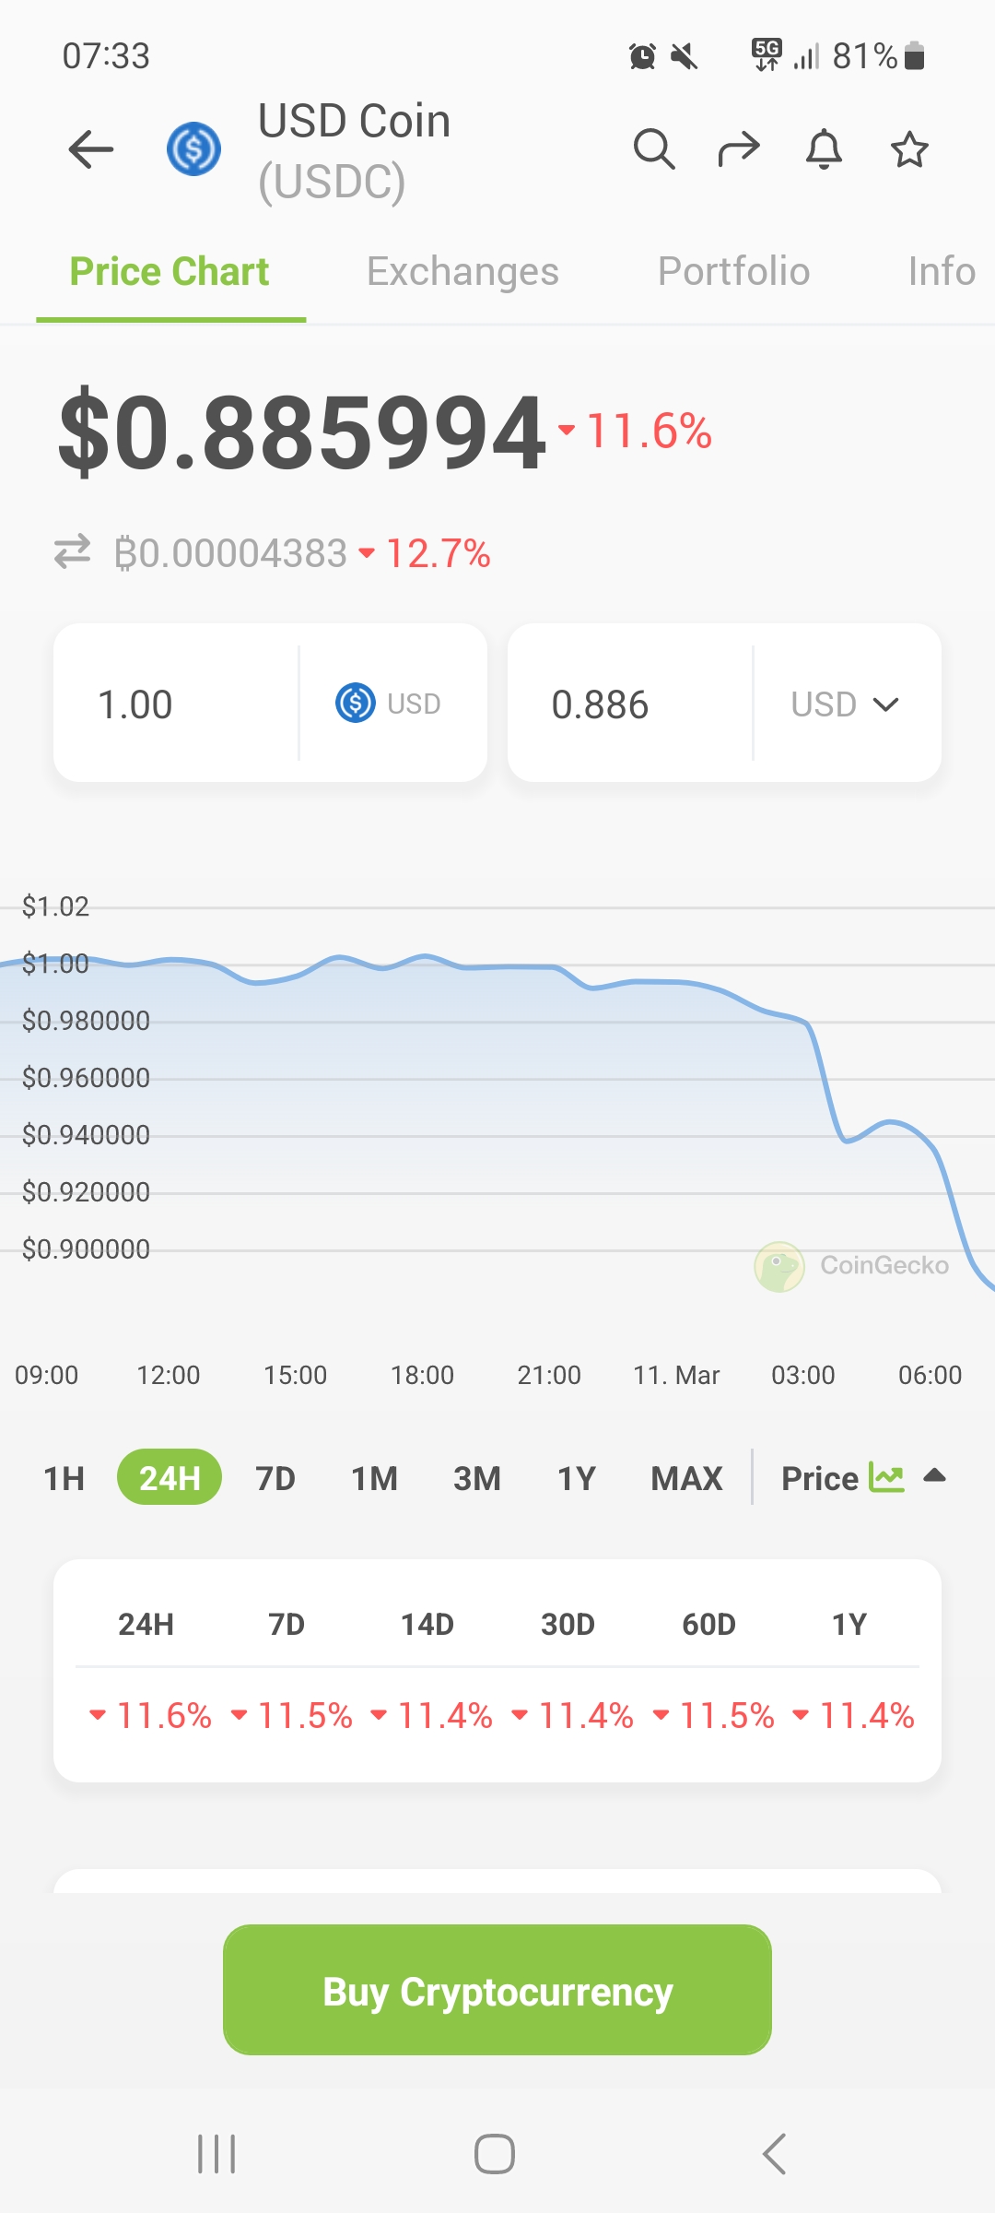Select the 1H chart range

(x=64, y=1478)
